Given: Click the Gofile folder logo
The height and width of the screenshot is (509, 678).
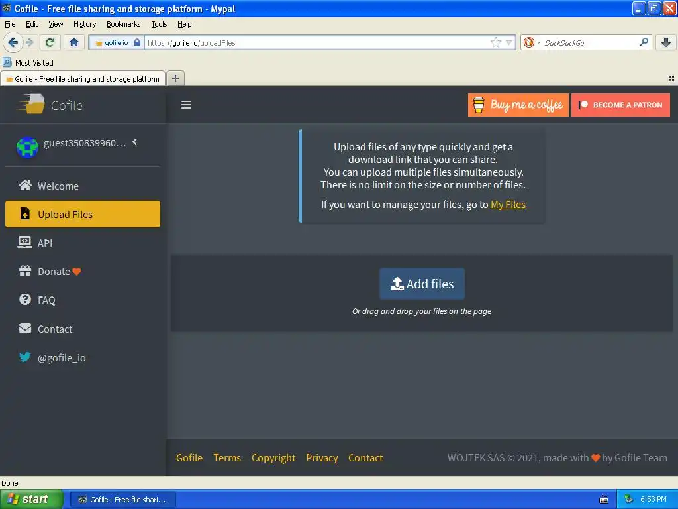Looking at the screenshot, I should point(31,104).
